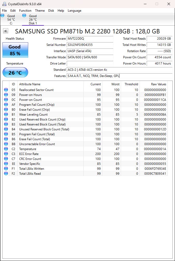This screenshot has height=261, width=175.
Task: Click the Attribute Name column header
Action: point(50,84)
